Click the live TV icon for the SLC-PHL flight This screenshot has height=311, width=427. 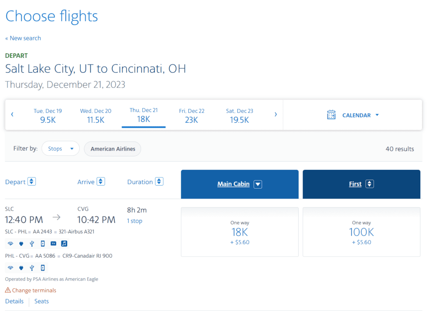coord(53,244)
